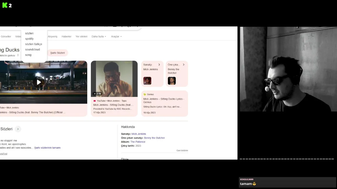This screenshot has height=189, width=337.
Task: Click the '18 Ağu 2023' date on Genius card
Action: point(149,113)
